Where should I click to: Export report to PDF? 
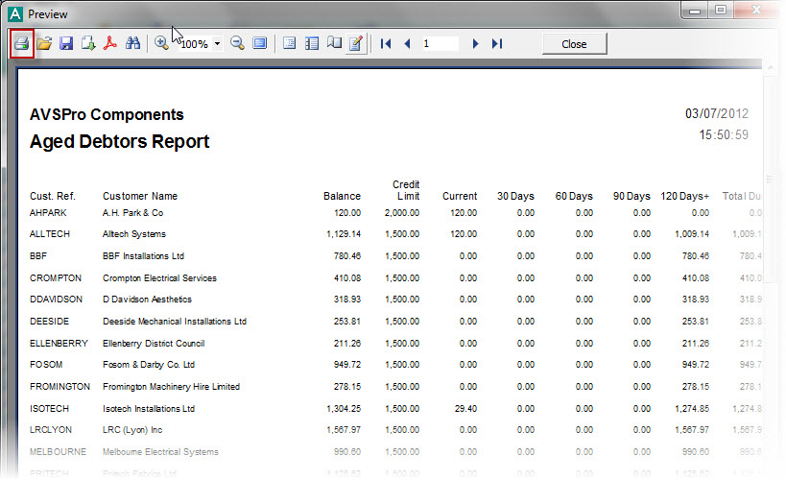point(111,44)
